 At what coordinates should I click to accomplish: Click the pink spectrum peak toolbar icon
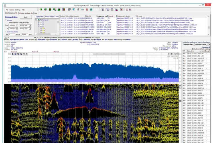tap(117, 9)
